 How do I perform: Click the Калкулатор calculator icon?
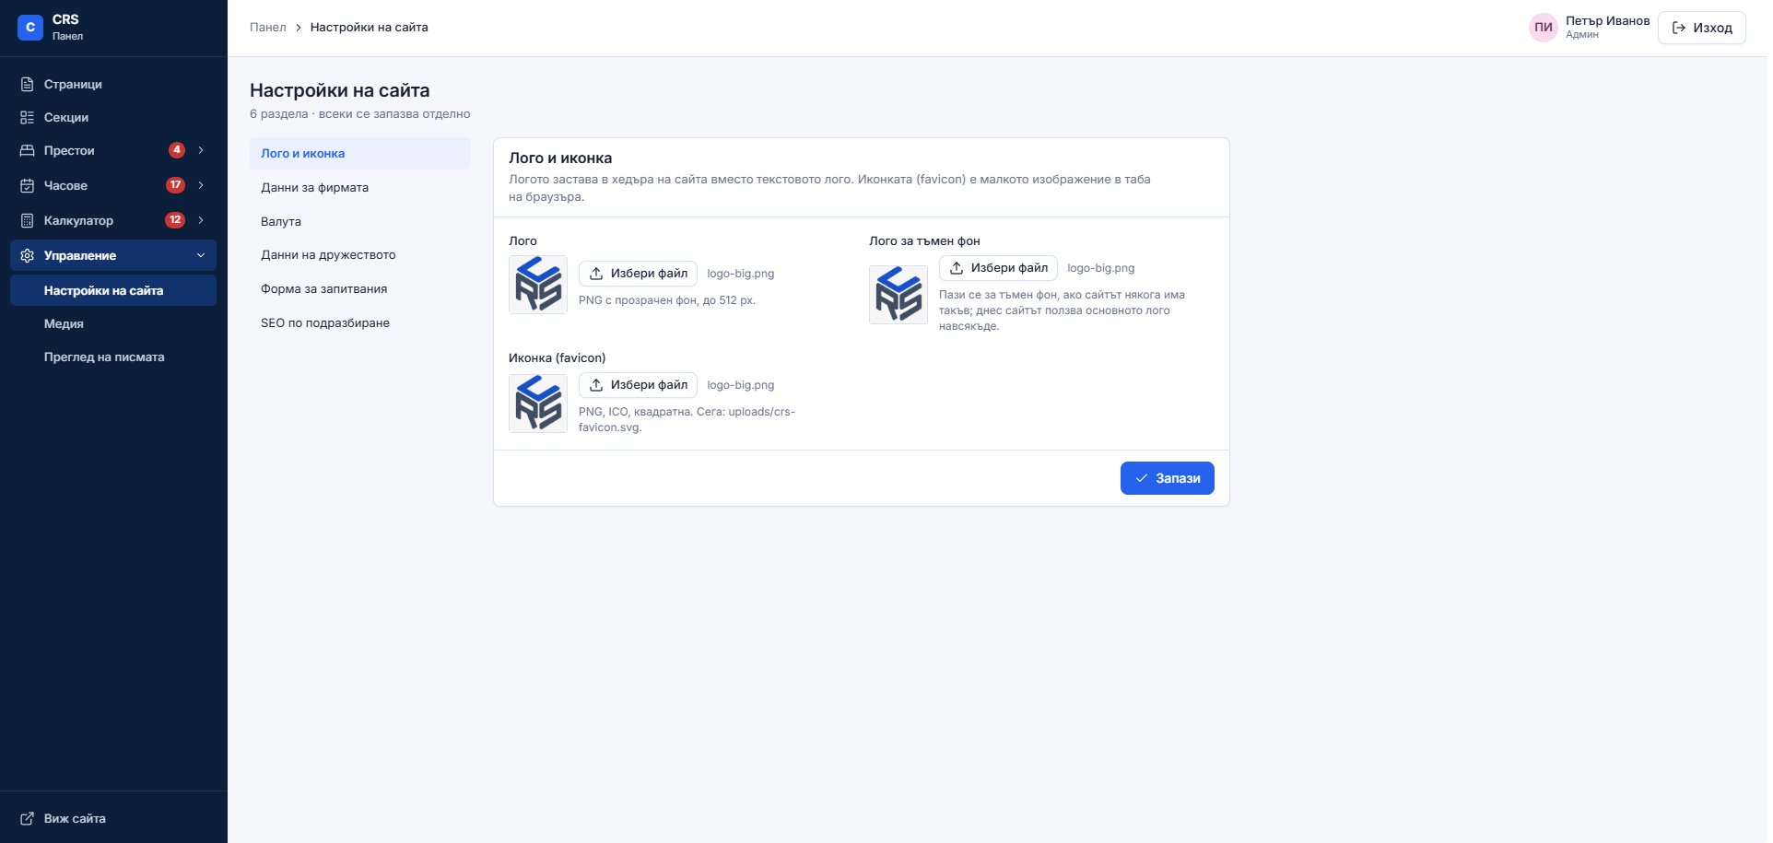28,220
